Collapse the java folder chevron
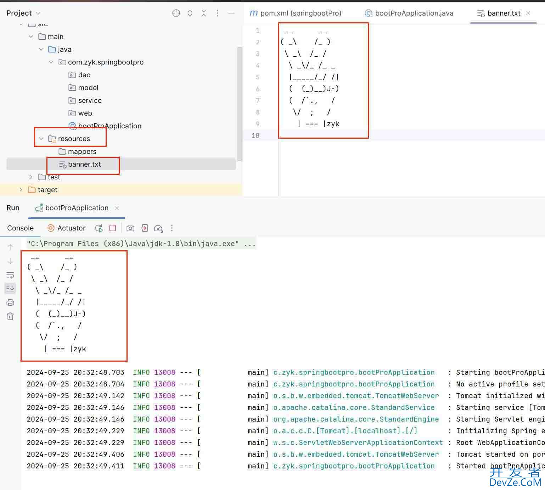Image resolution: width=545 pixels, height=490 pixels. 41,49
